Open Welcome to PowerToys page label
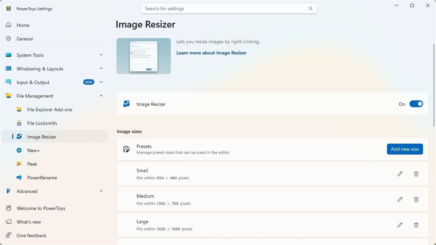The image size is (436, 245). pyautogui.click(x=41, y=208)
